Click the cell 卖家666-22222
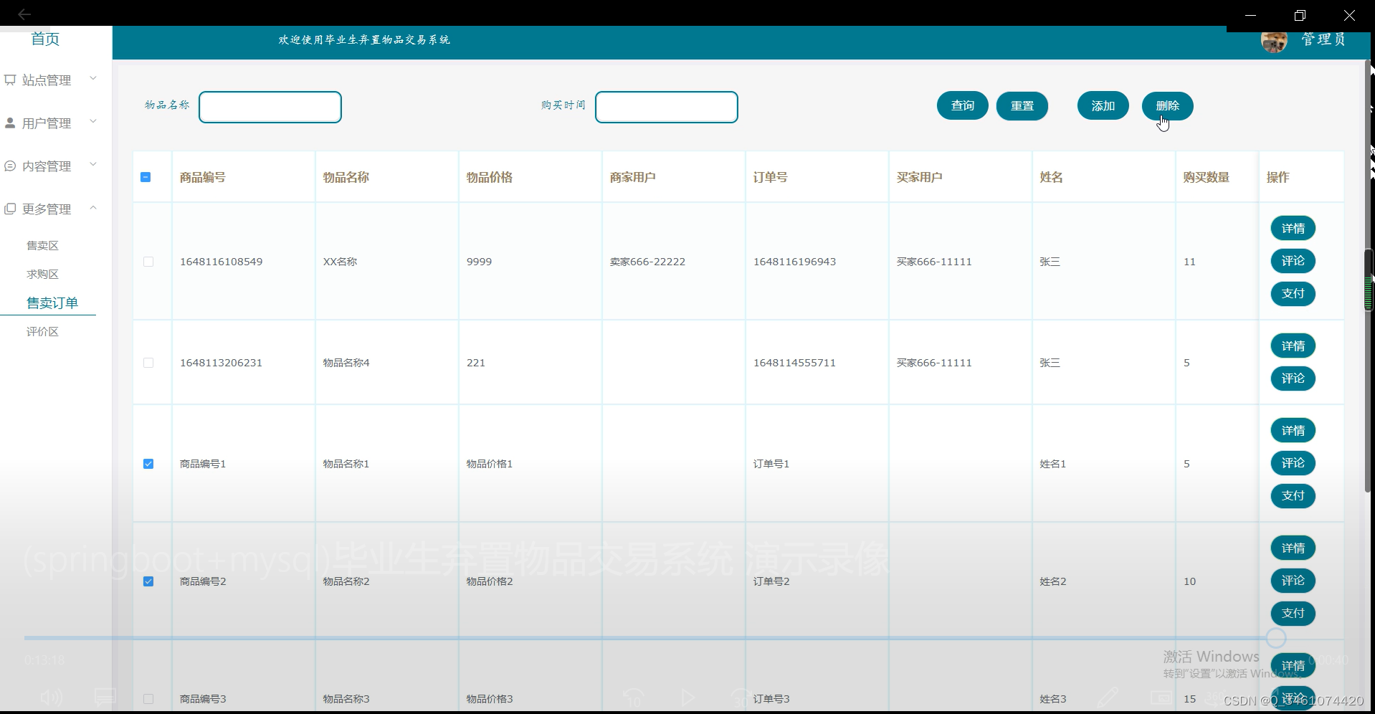Screen dimensions: 1375x714 648,262
